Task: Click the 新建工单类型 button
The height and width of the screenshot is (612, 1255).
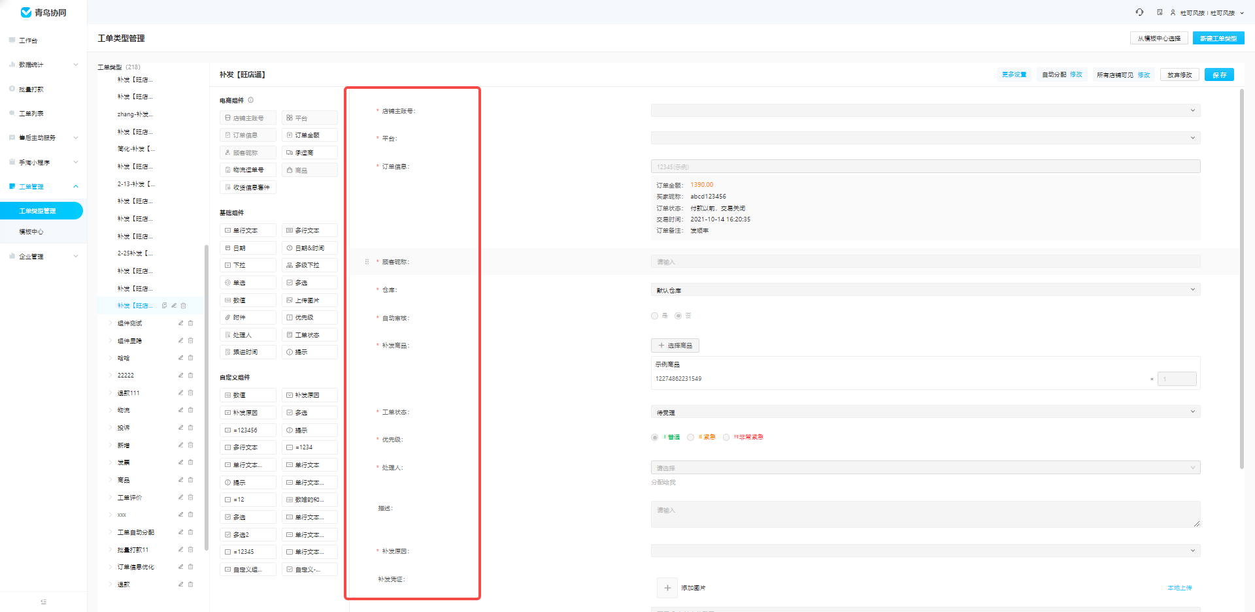Action: (x=1218, y=39)
